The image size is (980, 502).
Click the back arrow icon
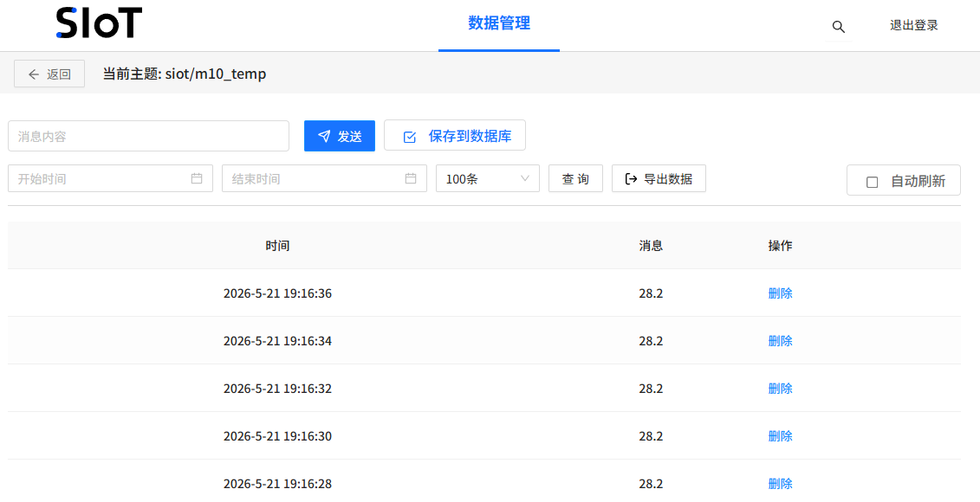(x=34, y=74)
